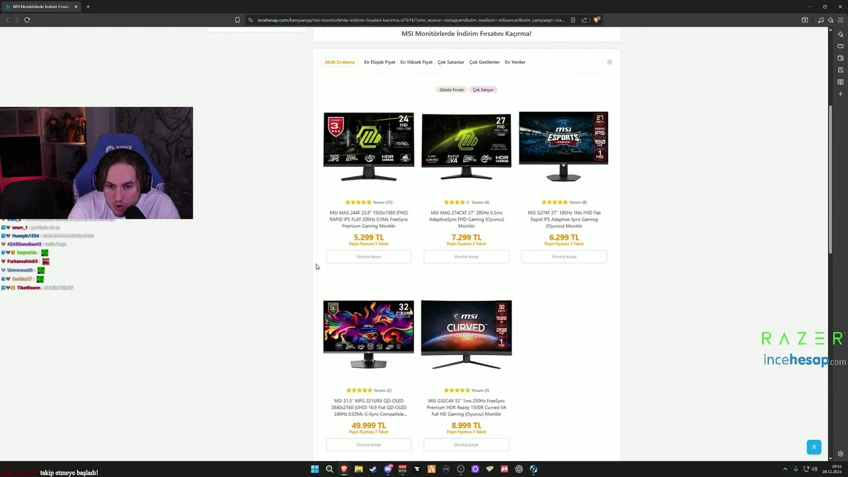Open sidebar settings gear at bottom
The width and height of the screenshot is (848, 477).
[x=840, y=454]
